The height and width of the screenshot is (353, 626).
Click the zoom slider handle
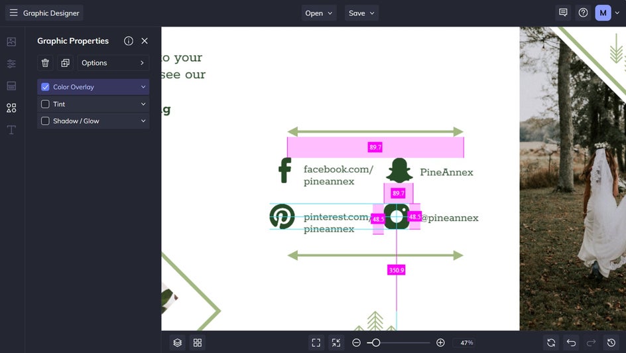pos(376,342)
